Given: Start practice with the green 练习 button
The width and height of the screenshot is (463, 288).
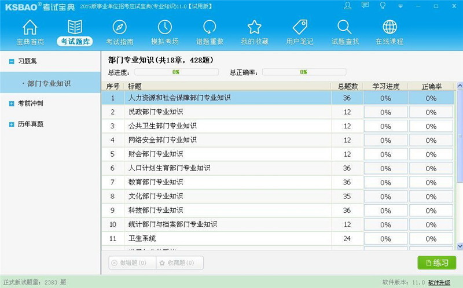Looking at the screenshot, I should tap(437, 263).
